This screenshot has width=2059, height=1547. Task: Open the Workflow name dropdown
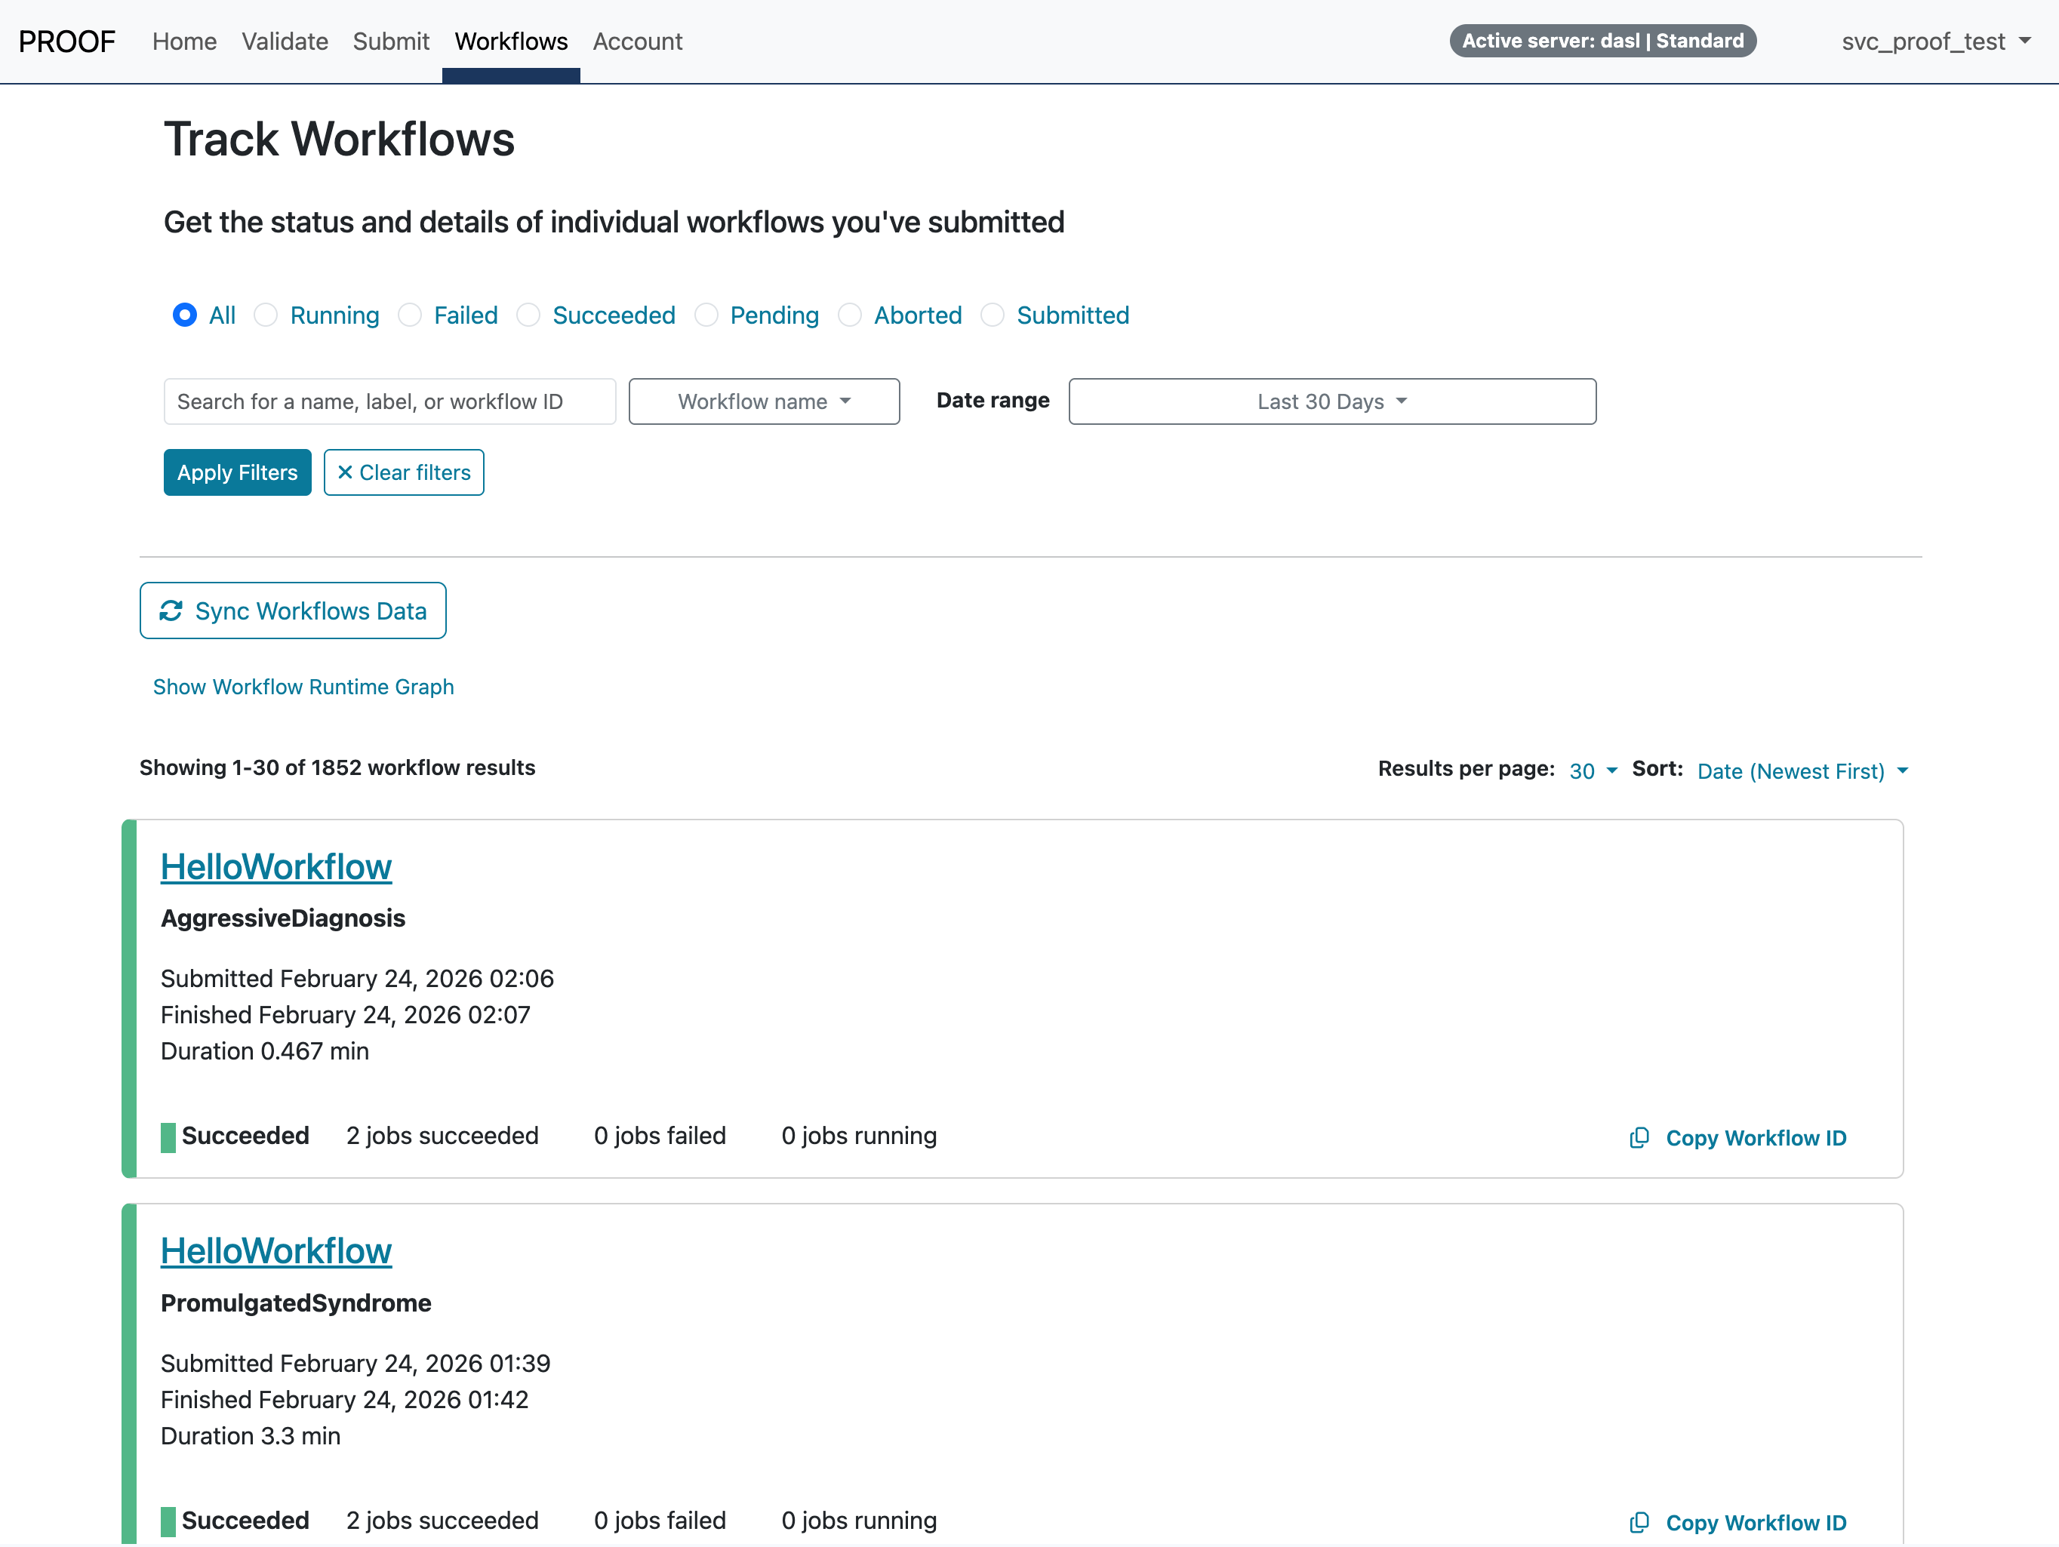(763, 401)
